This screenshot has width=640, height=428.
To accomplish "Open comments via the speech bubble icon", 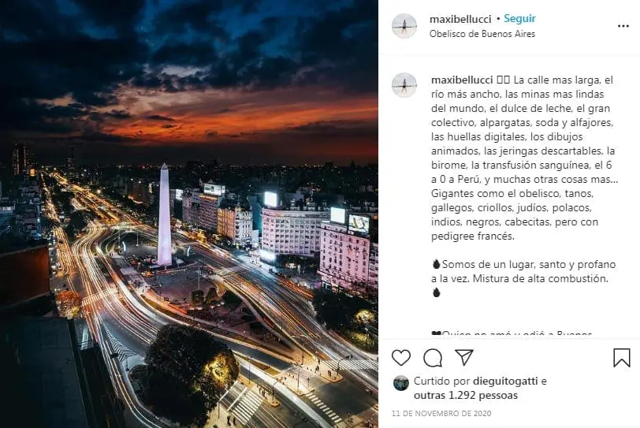I will point(433,358).
